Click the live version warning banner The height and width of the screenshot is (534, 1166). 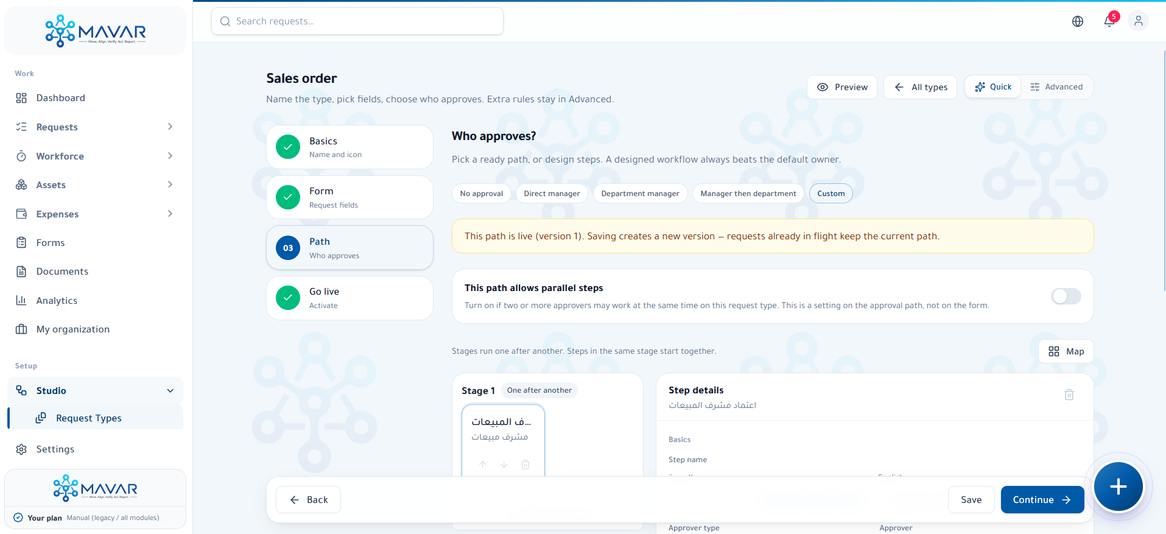773,236
